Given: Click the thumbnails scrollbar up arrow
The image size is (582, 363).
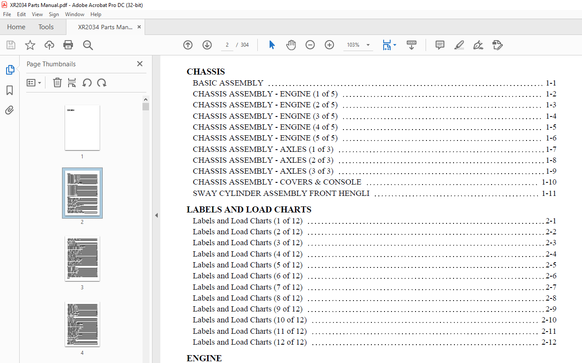Looking at the screenshot, I should pyautogui.click(x=146, y=99).
